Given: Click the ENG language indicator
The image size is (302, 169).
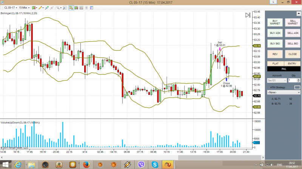Looking at the screenshot, I should tap(279, 165).
